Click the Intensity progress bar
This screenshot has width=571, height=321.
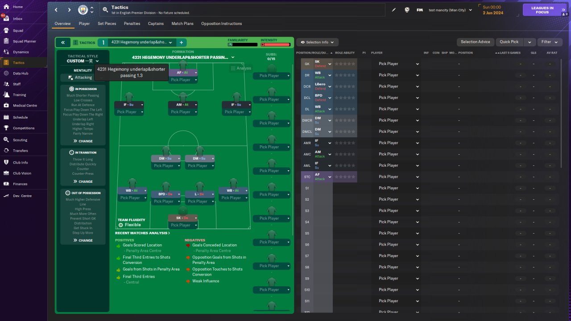point(276,45)
